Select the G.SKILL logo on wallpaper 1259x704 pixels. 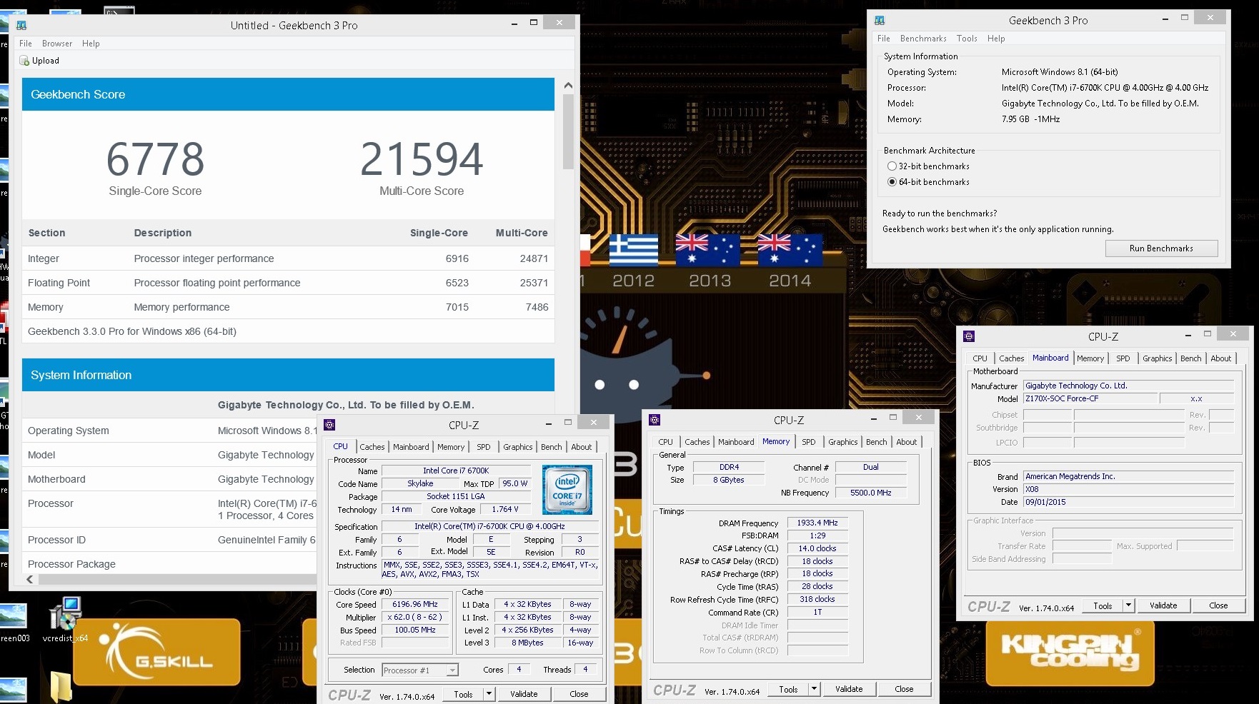tap(157, 653)
